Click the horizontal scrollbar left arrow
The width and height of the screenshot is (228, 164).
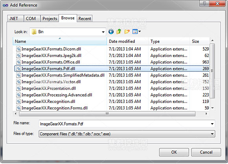[16, 114]
